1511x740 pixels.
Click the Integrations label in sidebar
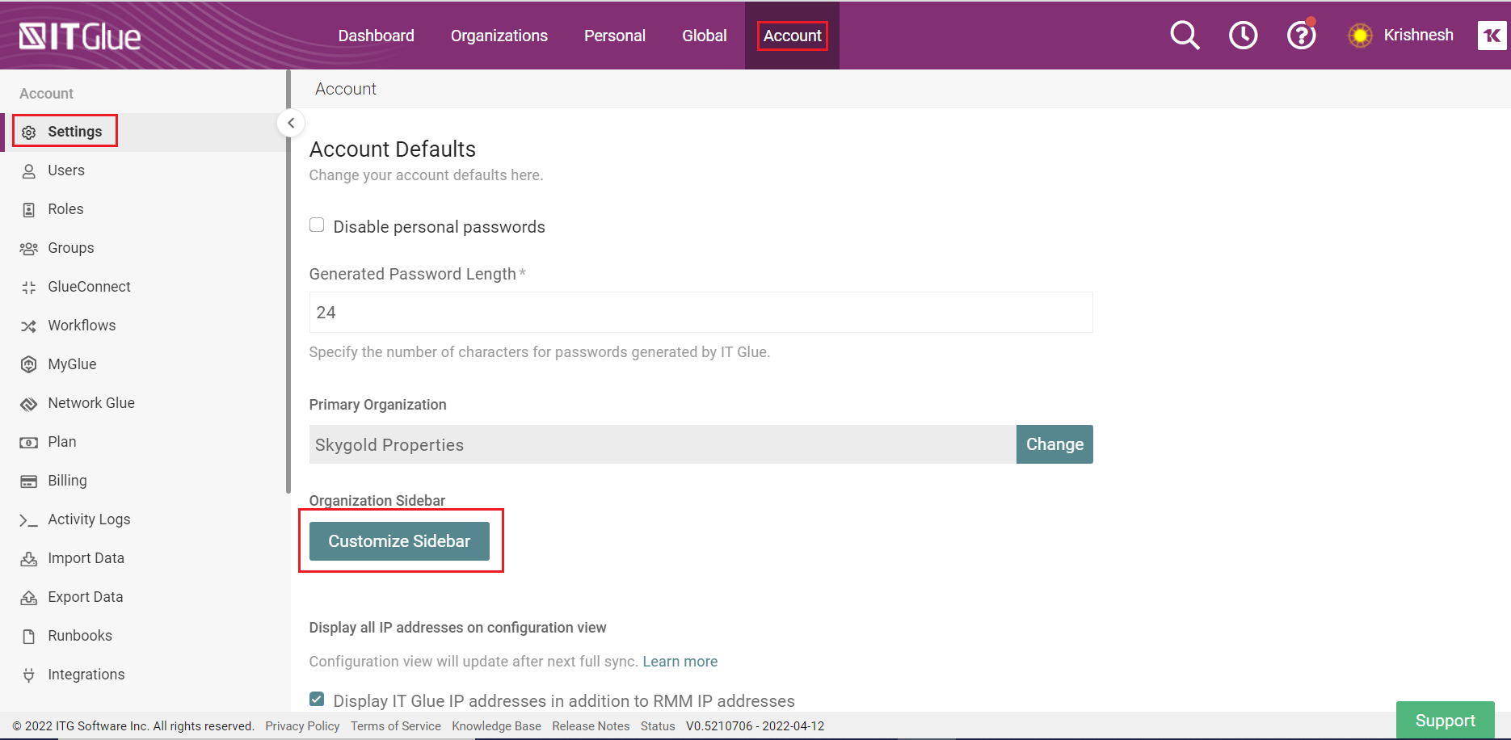click(86, 675)
